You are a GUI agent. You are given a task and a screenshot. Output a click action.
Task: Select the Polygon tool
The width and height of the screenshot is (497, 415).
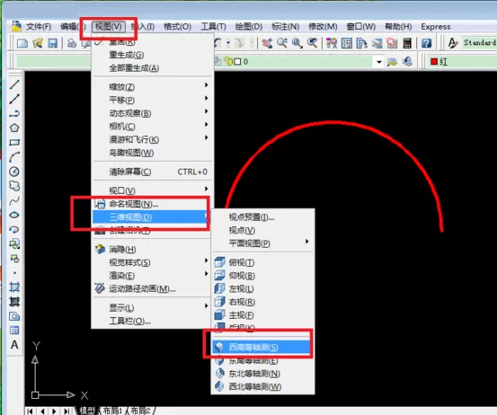(x=14, y=128)
